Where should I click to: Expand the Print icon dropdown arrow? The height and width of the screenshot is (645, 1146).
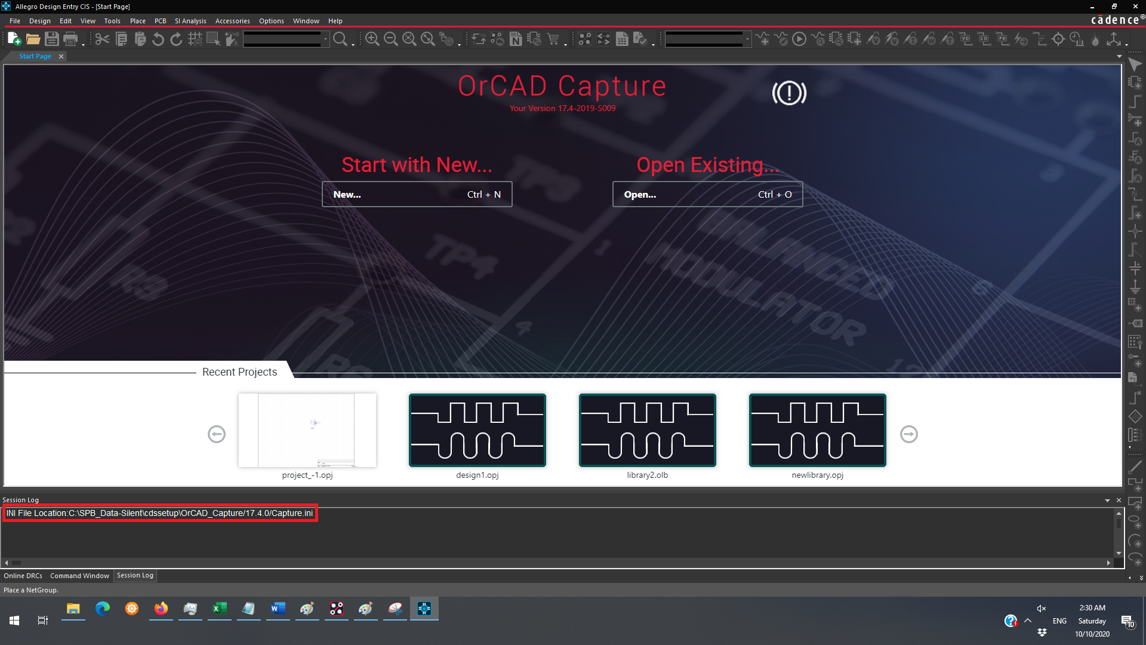(83, 44)
